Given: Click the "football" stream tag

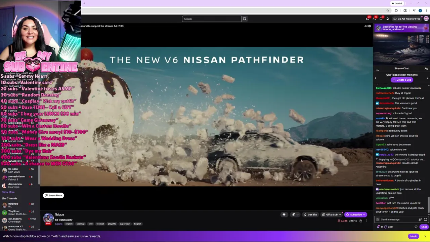Looking at the screenshot, I should (x=100, y=224).
